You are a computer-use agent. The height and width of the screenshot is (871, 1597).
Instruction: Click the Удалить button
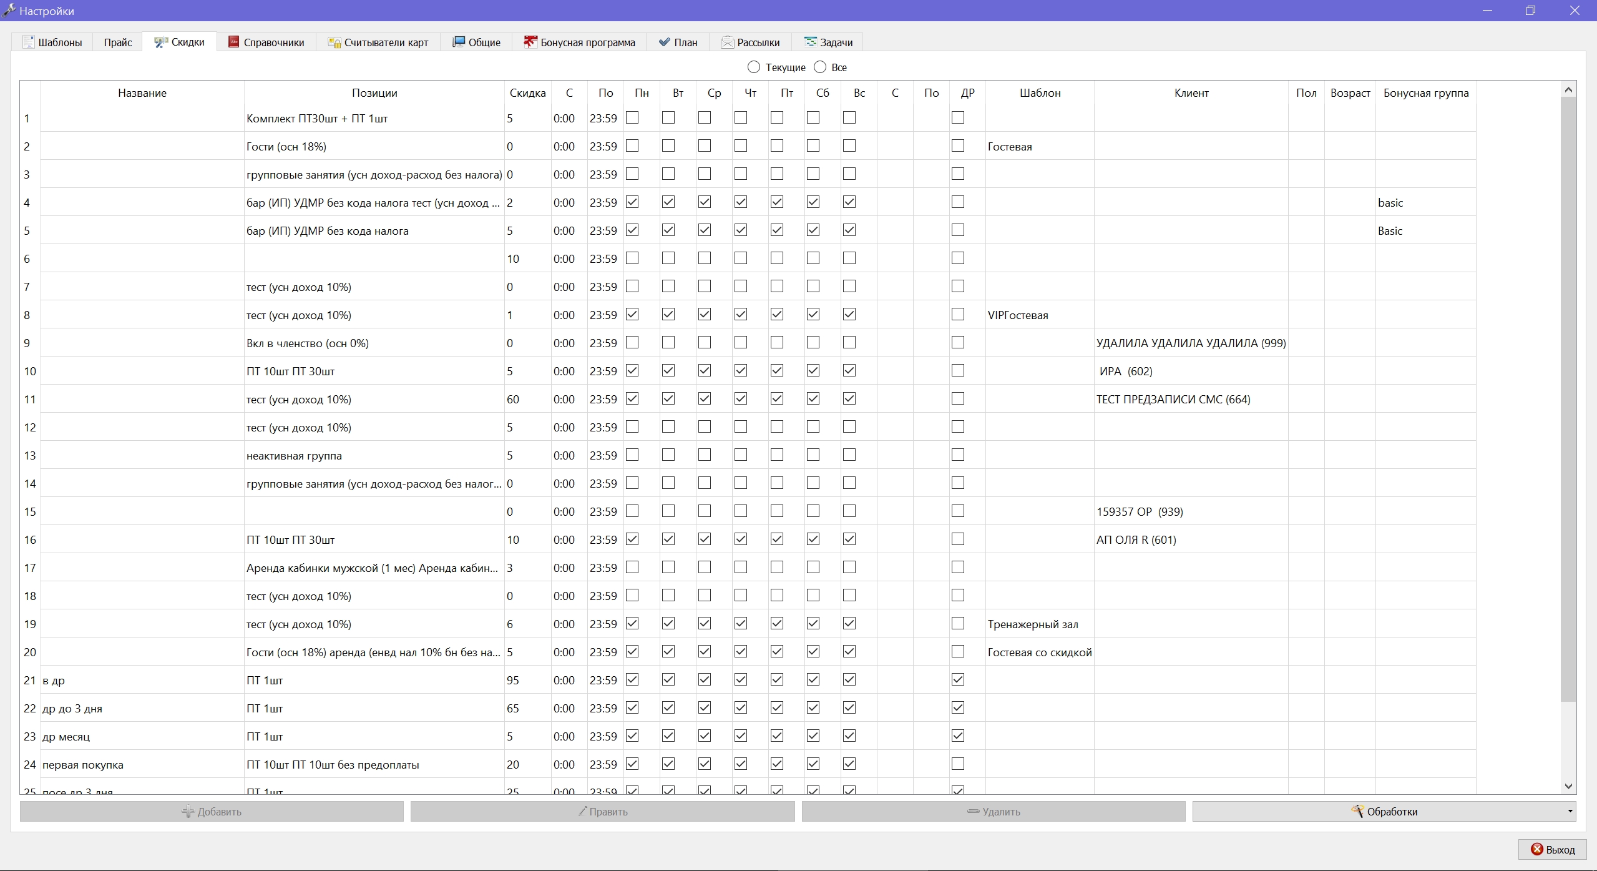click(x=994, y=811)
